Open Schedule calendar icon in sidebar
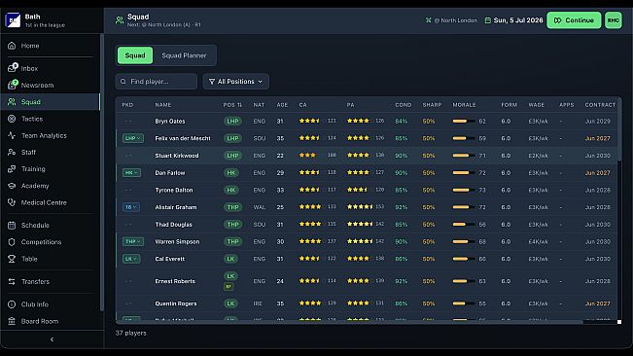Image resolution: width=633 pixels, height=356 pixels. click(12, 226)
